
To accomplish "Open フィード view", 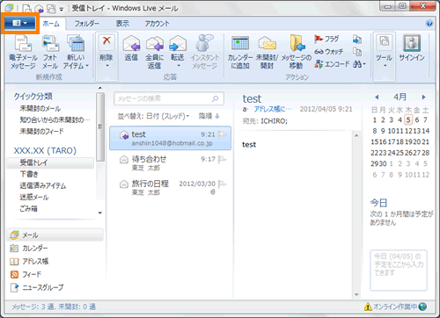I will coord(26,274).
